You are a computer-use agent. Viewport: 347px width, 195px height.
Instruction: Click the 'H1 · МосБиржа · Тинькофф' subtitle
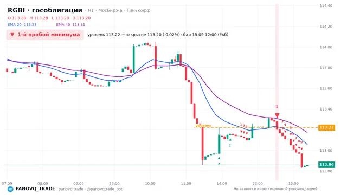click(119, 10)
